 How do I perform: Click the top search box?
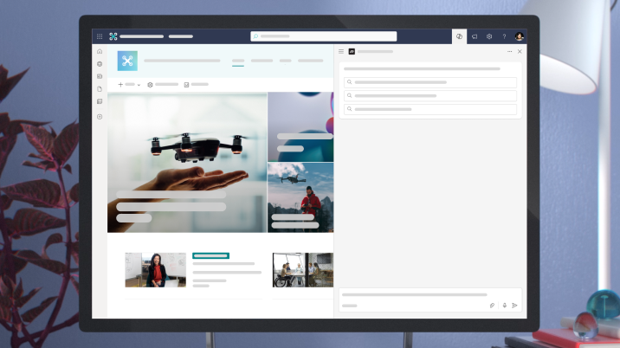click(x=324, y=36)
